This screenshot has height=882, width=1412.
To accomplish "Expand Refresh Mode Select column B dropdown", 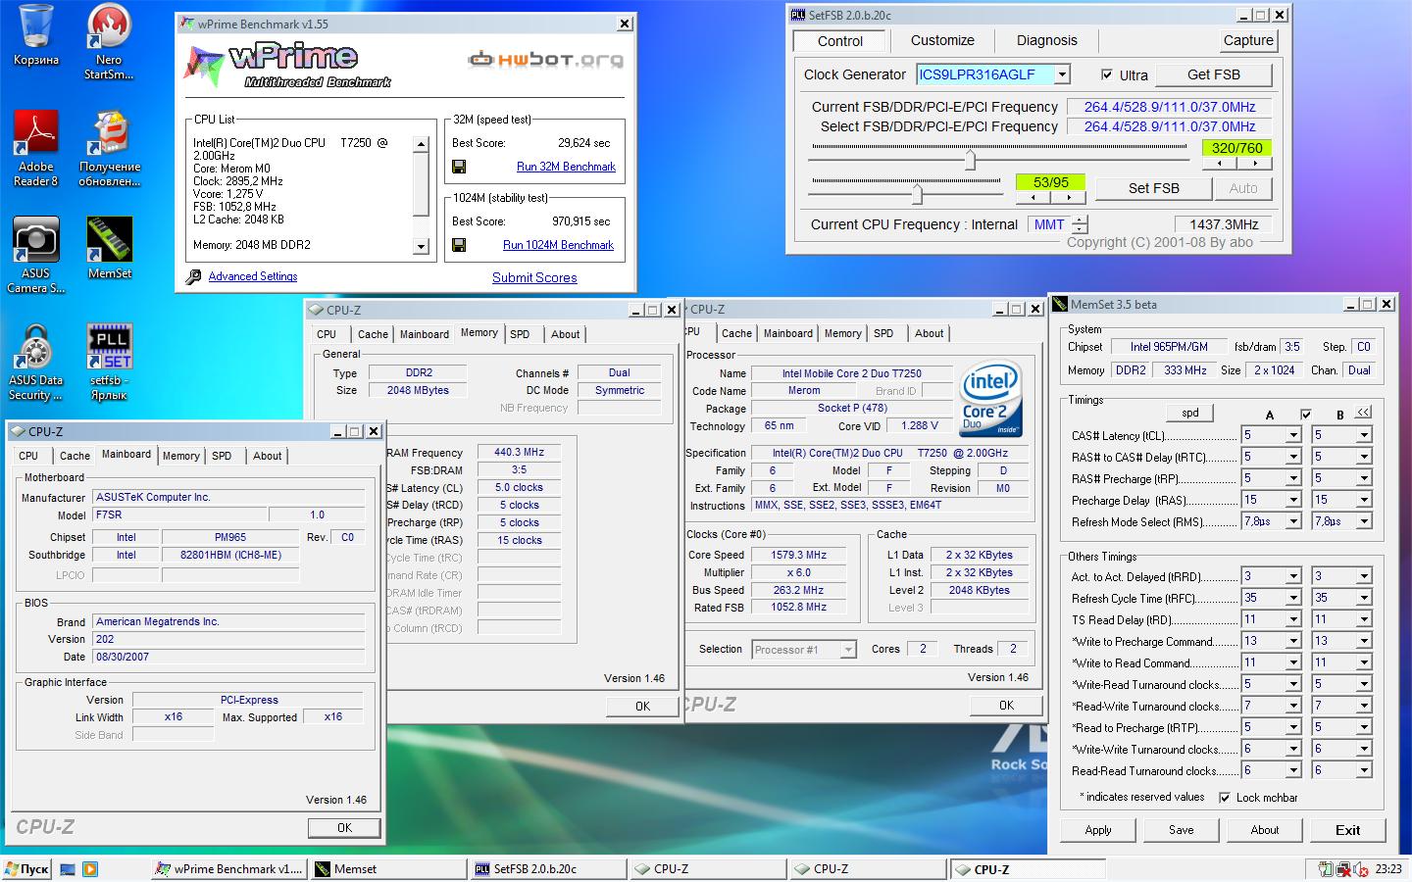I will [1364, 521].
